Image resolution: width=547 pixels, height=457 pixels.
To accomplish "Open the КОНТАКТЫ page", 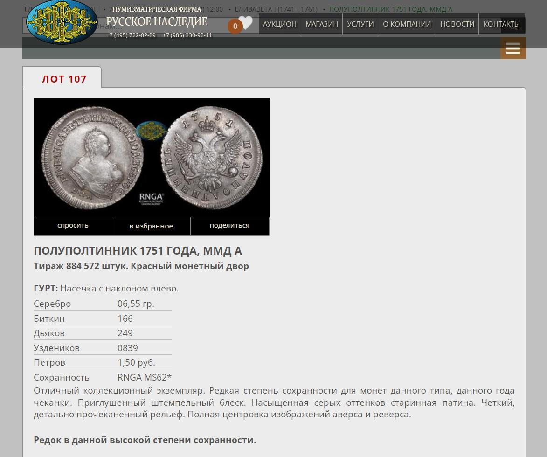I will click(x=501, y=24).
